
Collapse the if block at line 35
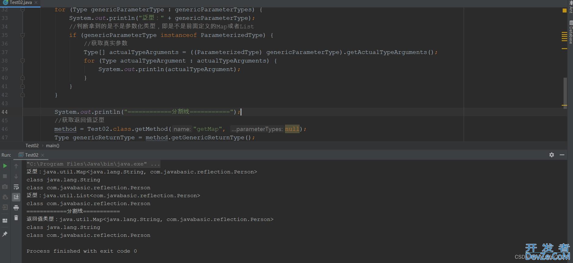tap(23, 35)
